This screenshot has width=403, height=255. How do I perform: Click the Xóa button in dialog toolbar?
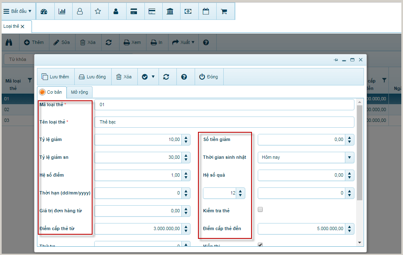124,77
